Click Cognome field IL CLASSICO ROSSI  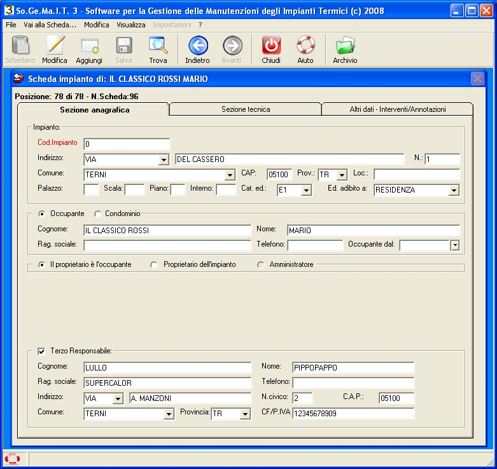click(x=167, y=231)
